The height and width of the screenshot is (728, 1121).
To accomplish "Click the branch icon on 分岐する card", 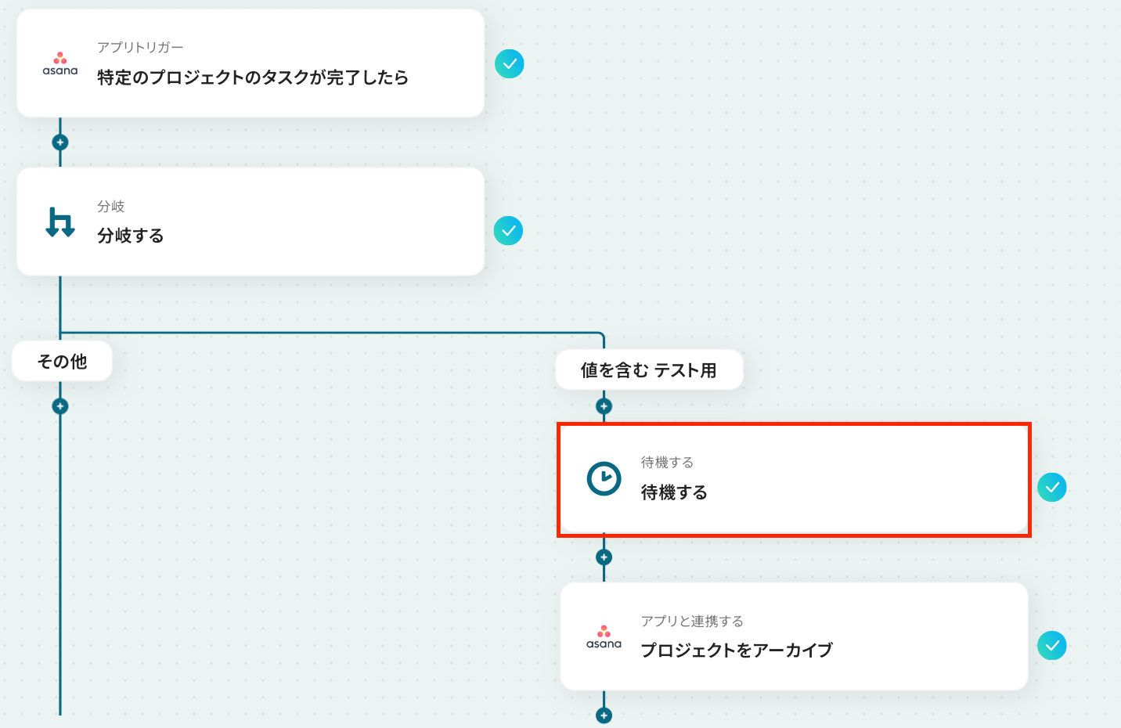I will [60, 222].
